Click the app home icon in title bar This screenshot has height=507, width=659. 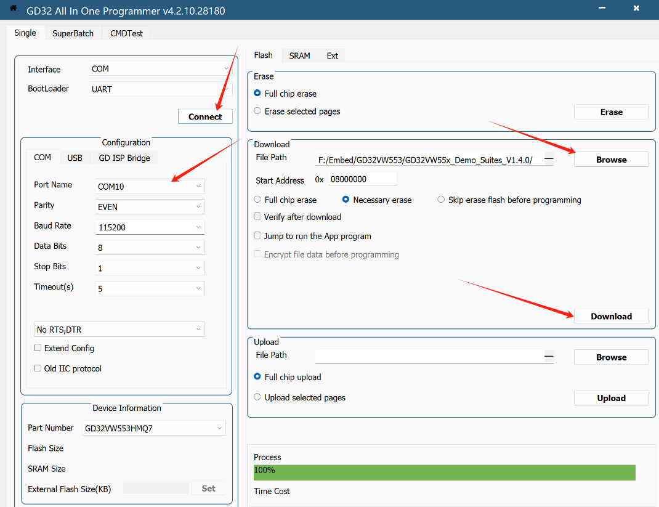(x=12, y=8)
